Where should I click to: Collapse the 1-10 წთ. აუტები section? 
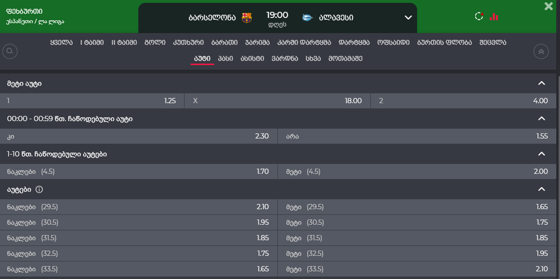541,154
